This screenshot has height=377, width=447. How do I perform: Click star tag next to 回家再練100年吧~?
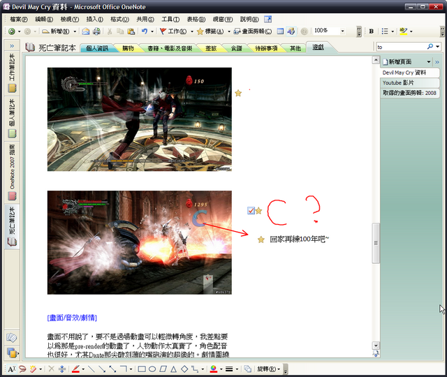(x=261, y=239)
